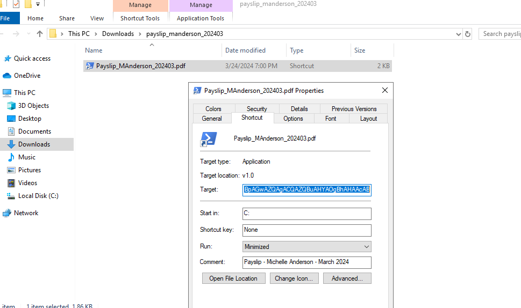Click the Payslip shortcut file icon in list
Screen dimensions: 521x308
[x=90, y=66]
